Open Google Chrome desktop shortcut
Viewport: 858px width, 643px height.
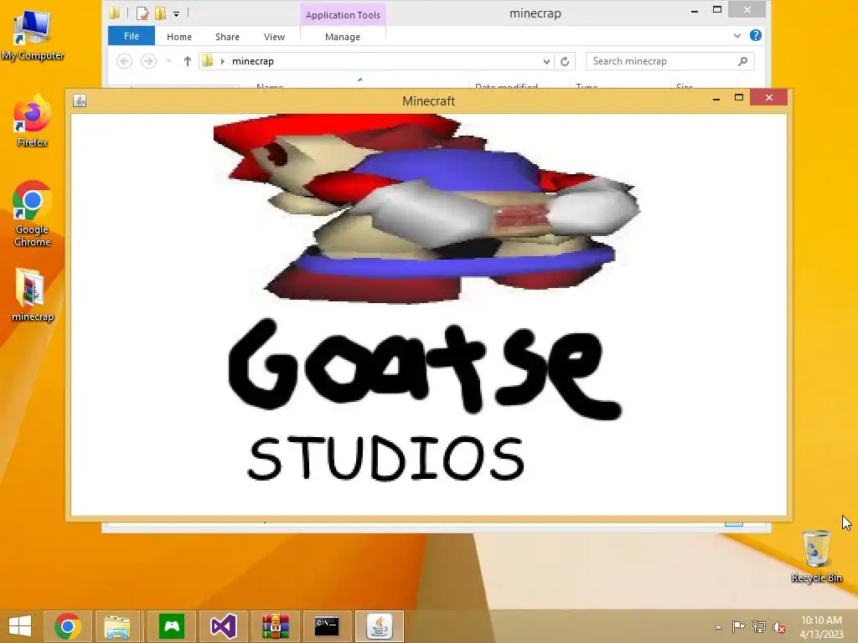tap(33, 213)
